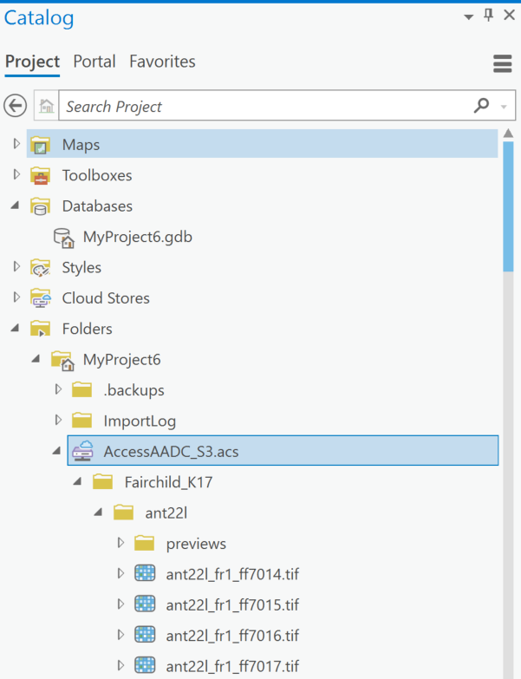Click the ant22l folder icon
The image size is (521, 679).
pos(123,513)
